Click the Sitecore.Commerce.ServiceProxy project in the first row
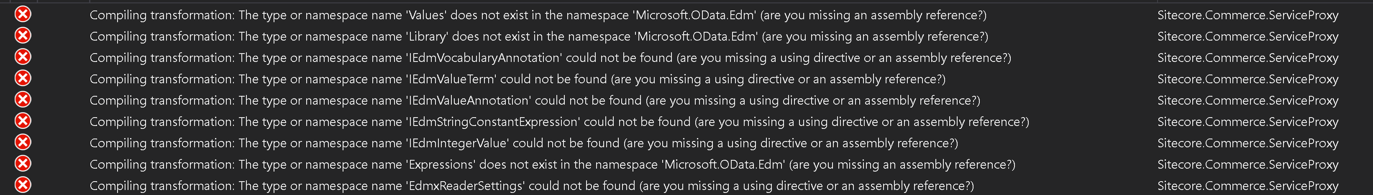This screenshot has width=1373, height=195. tap(1248, 15)
